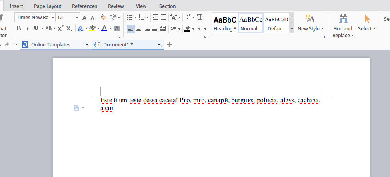Click the redo arrow in quick access
This screenshot has width=390, height=177.
(7, 44)
